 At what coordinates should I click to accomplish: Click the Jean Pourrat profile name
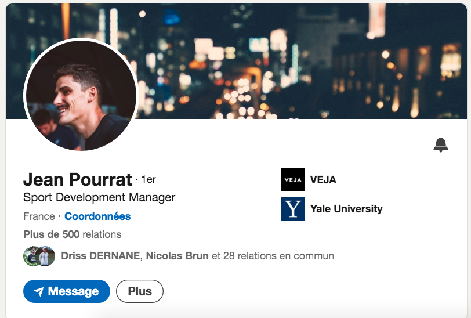pos(78,179)
